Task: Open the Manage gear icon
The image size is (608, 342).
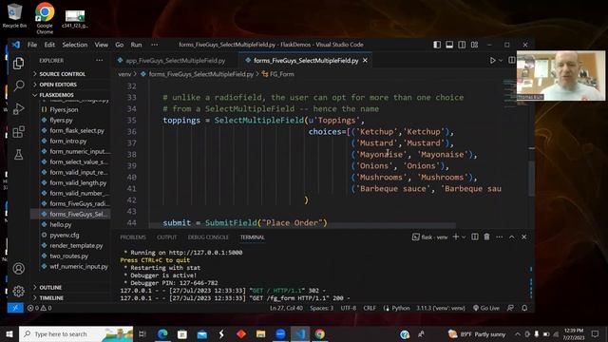Action: pyautogui.click(x=18, y=291)
